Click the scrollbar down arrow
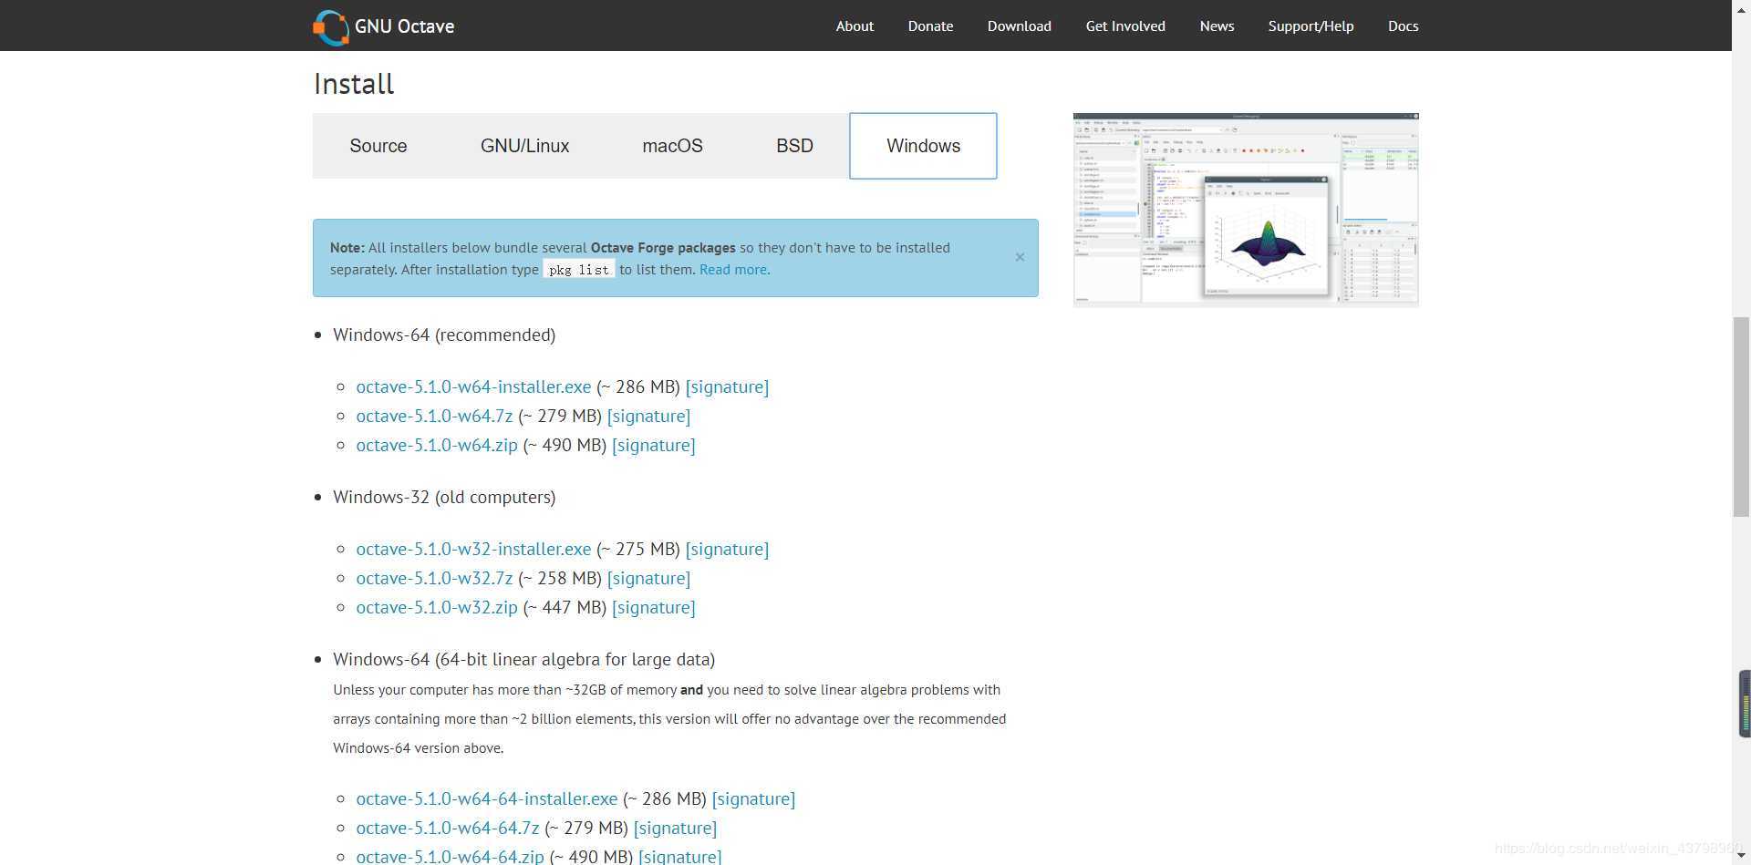The width and height of the screenshot is (1751, 865). click(1741, 857)
